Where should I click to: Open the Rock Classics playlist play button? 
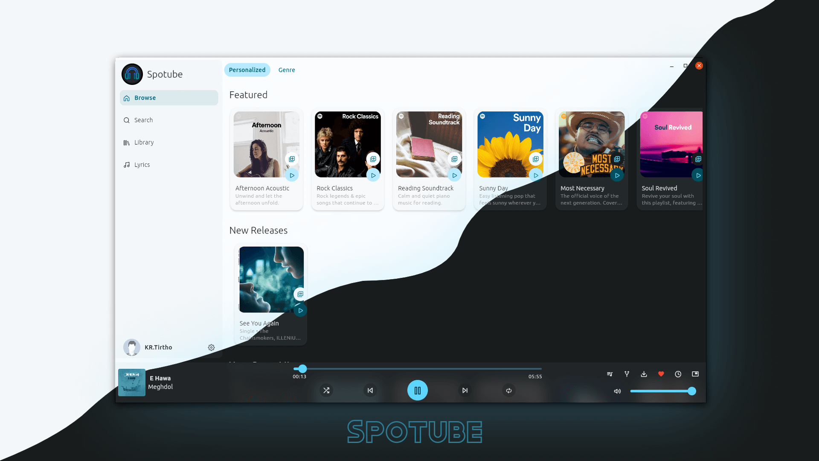[x=373, y=175]
